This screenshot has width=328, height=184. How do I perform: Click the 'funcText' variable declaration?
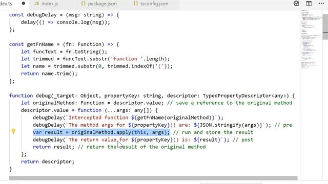click(45, 52)
